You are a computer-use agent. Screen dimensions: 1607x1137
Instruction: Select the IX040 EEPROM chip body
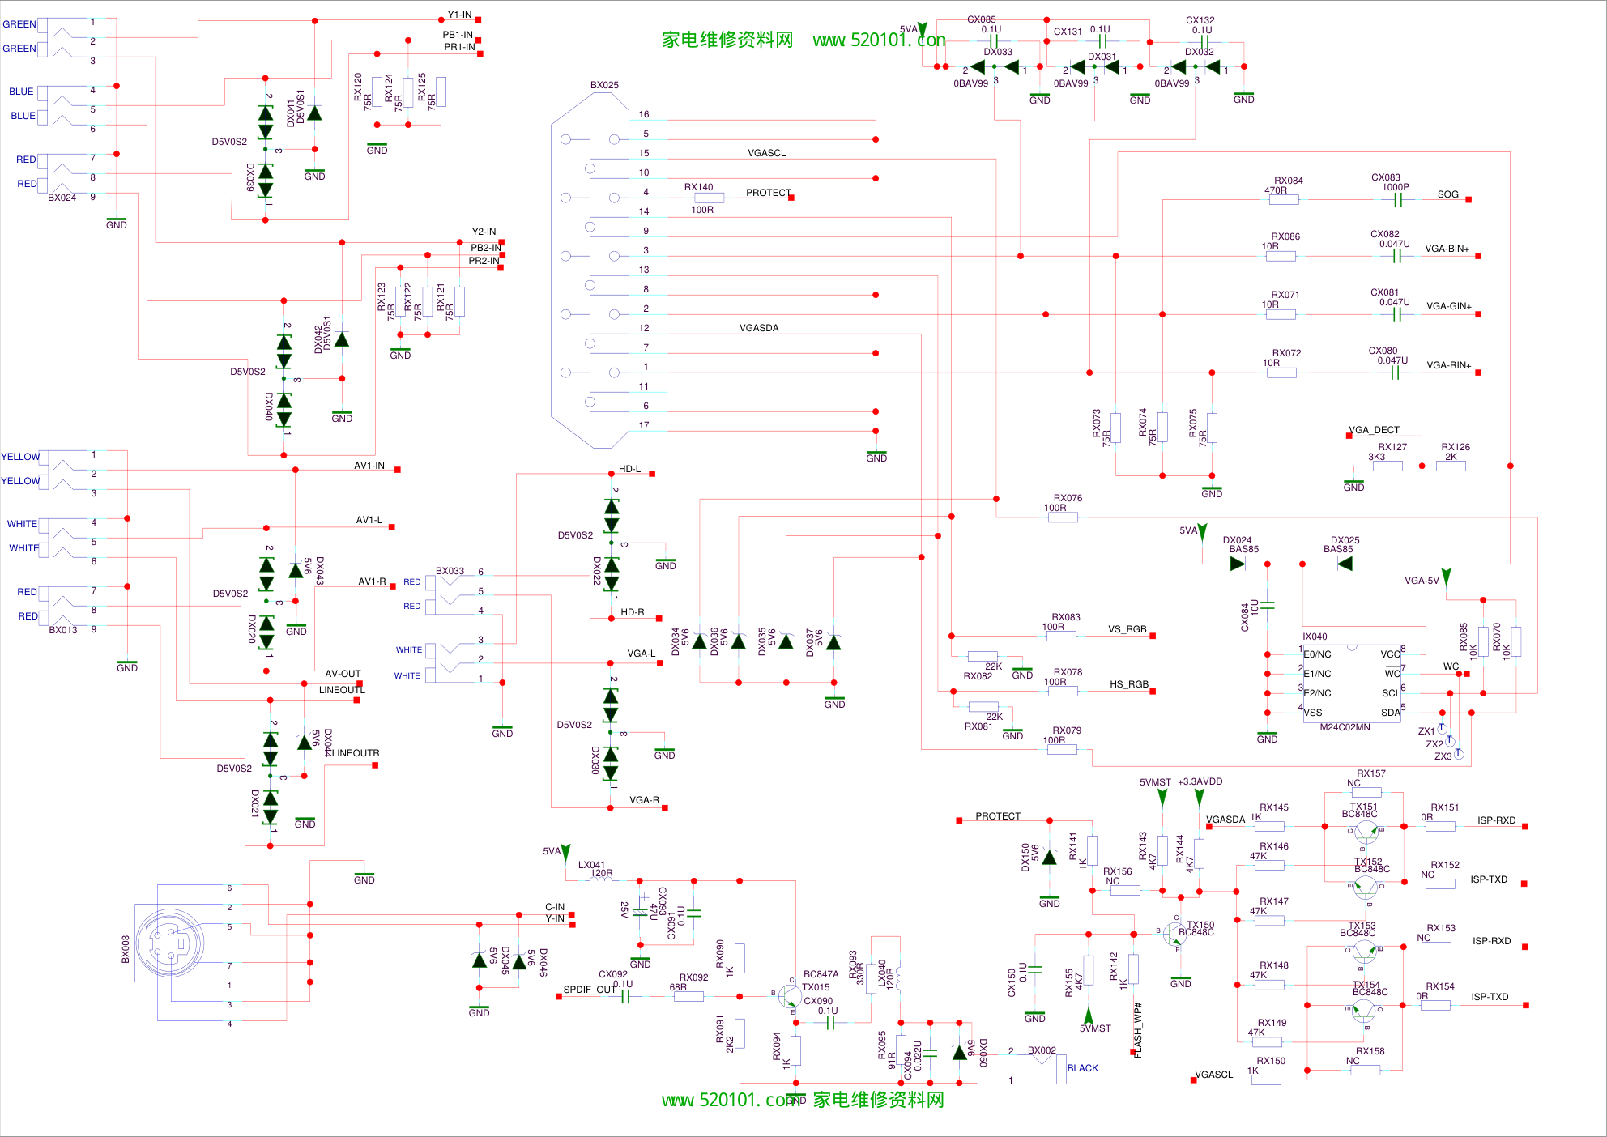coord(1352,683)
